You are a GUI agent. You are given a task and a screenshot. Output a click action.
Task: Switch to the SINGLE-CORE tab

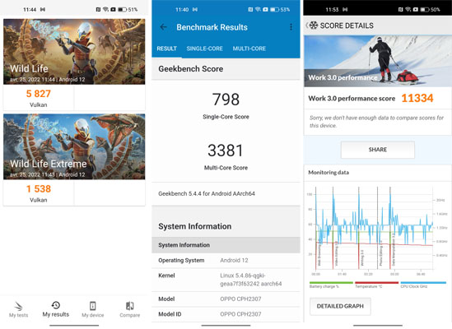[x=204, y=49]
